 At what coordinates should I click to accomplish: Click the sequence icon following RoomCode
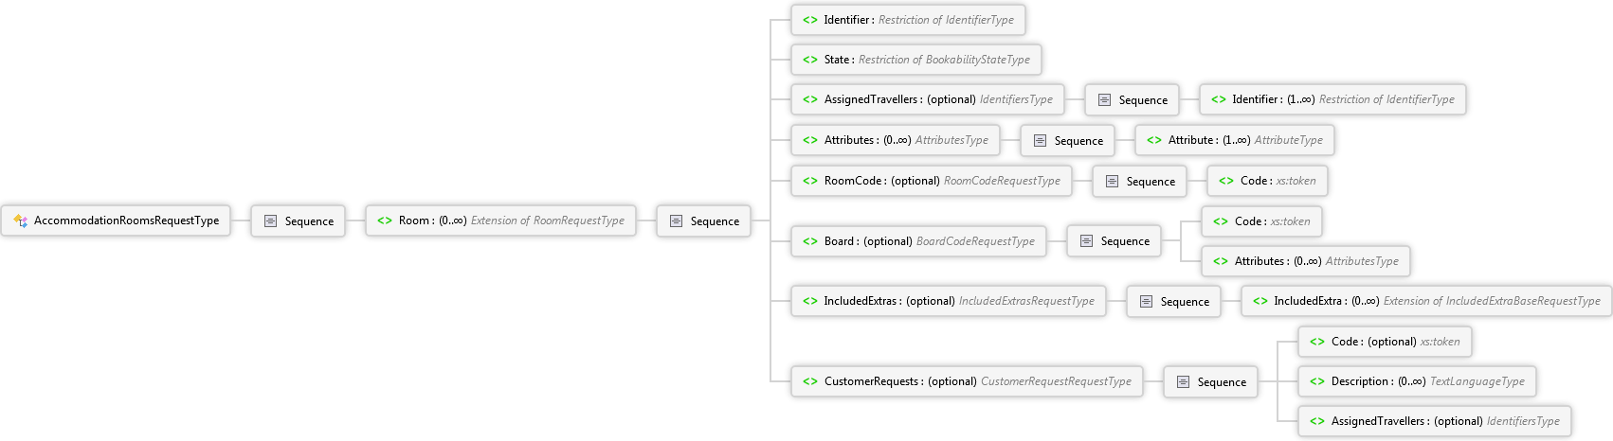click(1112, 181)
